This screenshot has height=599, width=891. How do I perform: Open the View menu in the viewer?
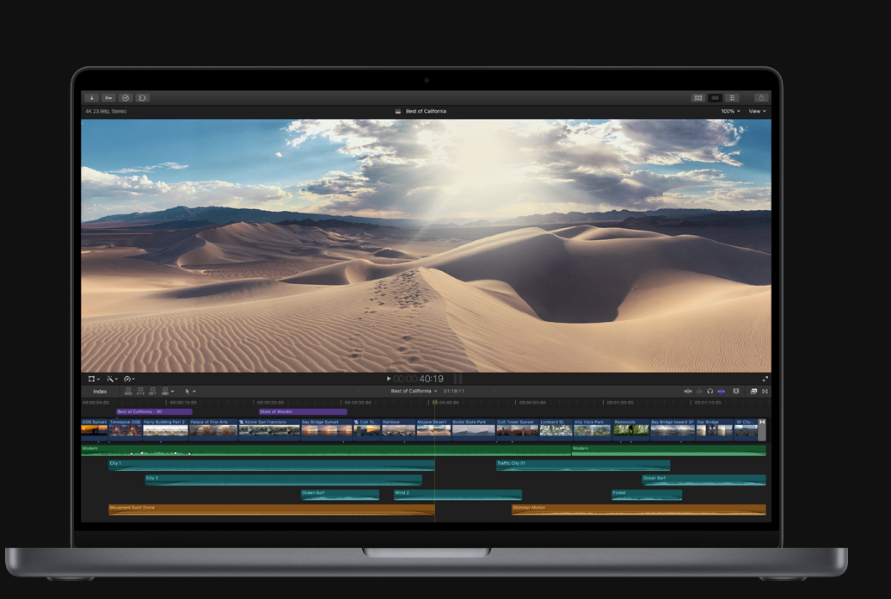coord(757,111)
